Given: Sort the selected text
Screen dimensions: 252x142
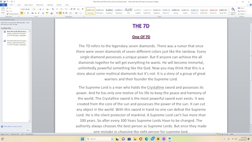Looking at the screenshot, I should click(79, 9).
